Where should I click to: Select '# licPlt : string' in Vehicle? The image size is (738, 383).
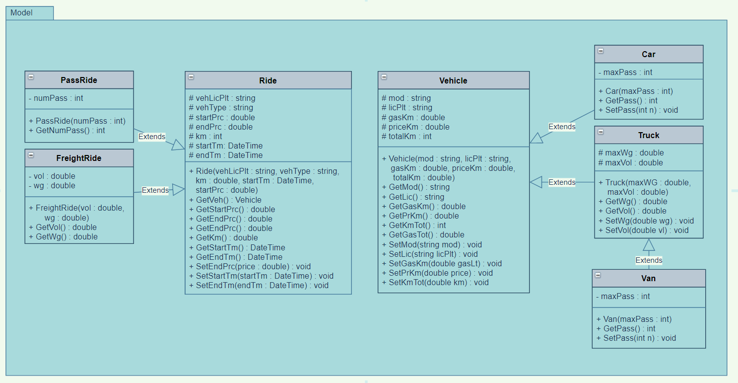click(406, 107)
